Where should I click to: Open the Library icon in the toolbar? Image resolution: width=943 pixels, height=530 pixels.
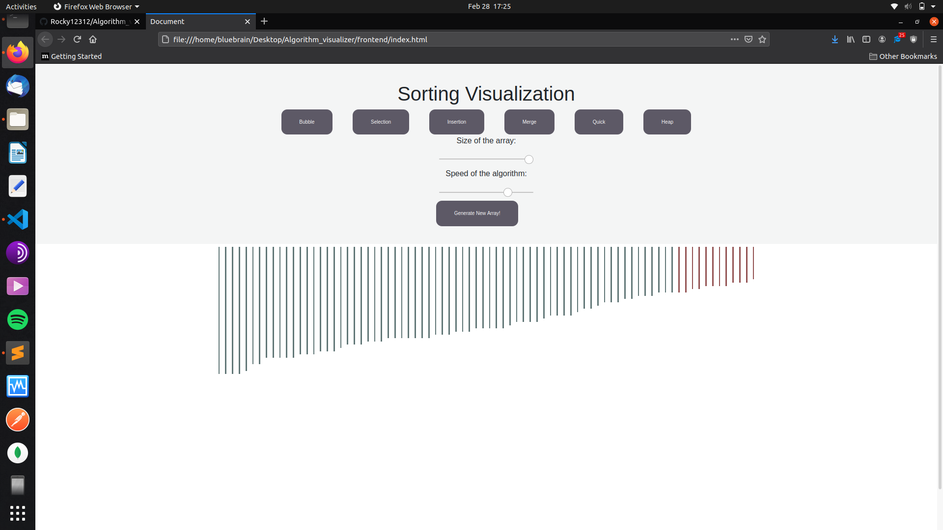(x=851, y=39)
